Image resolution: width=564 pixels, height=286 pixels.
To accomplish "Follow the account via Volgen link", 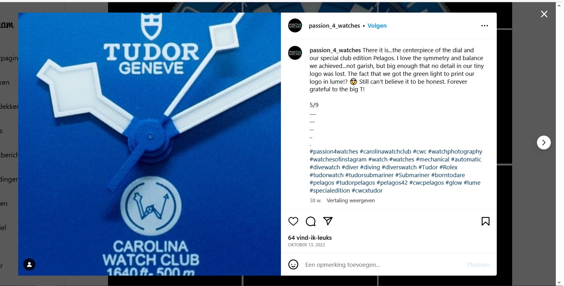I will [377, 26].
